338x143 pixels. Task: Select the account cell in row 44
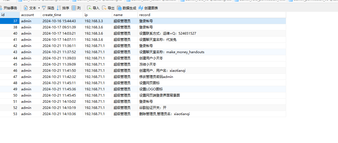coord(30,58)
